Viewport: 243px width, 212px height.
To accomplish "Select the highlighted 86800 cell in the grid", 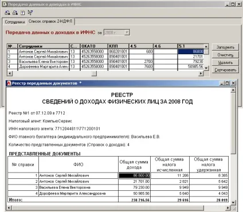I will click(191, 51).
